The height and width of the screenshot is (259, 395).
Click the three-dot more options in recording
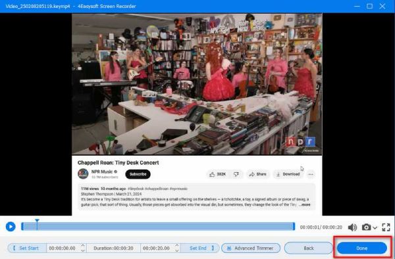click(311, 174)
